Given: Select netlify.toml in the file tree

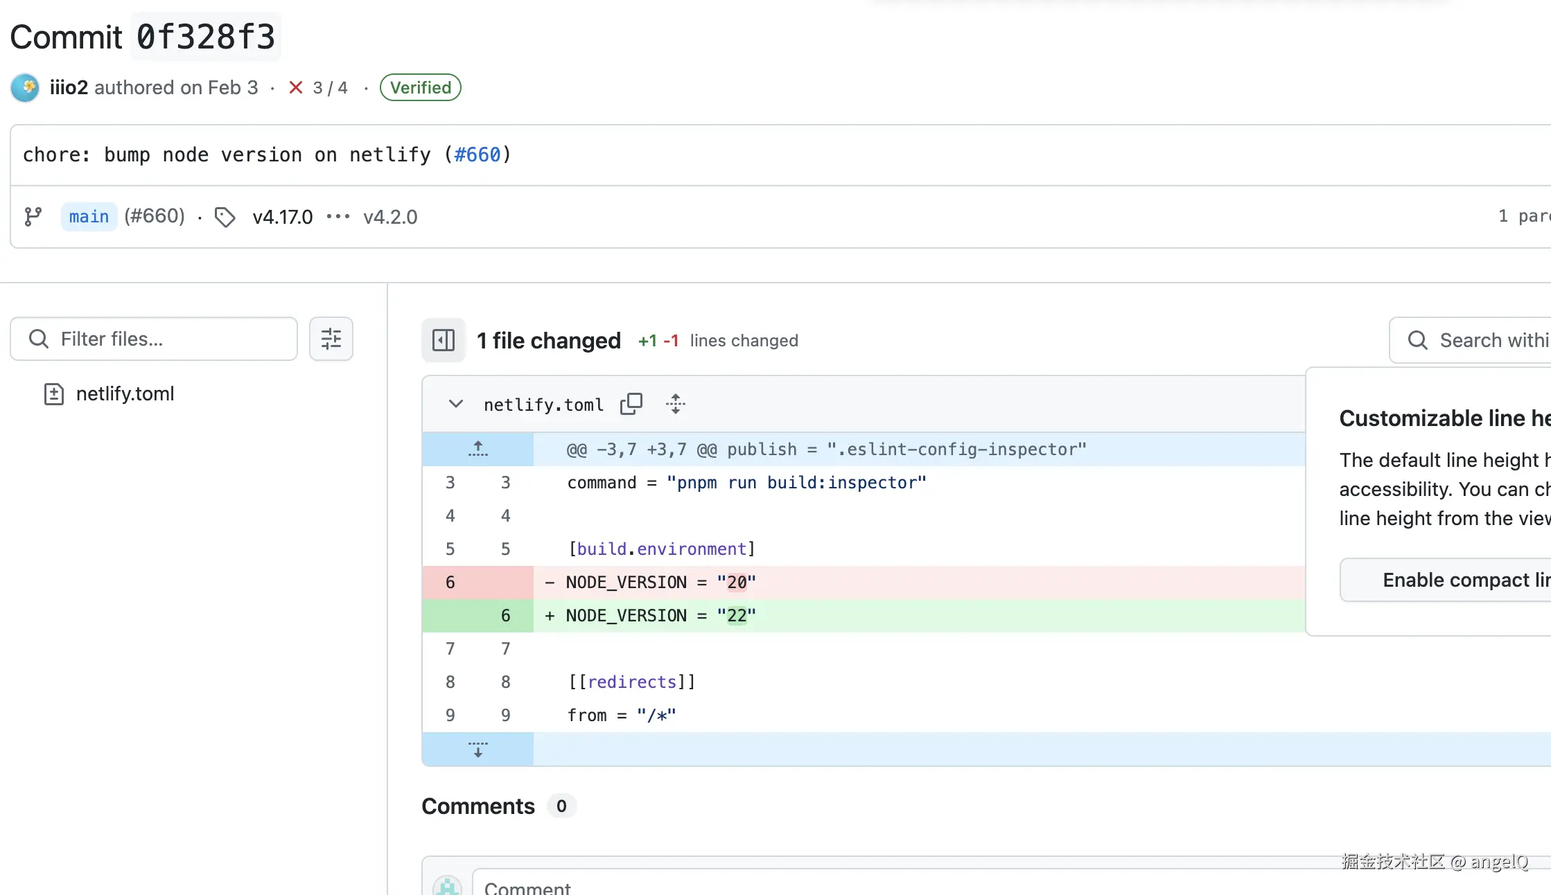Looking at the screenshot, I should [125, 393].
